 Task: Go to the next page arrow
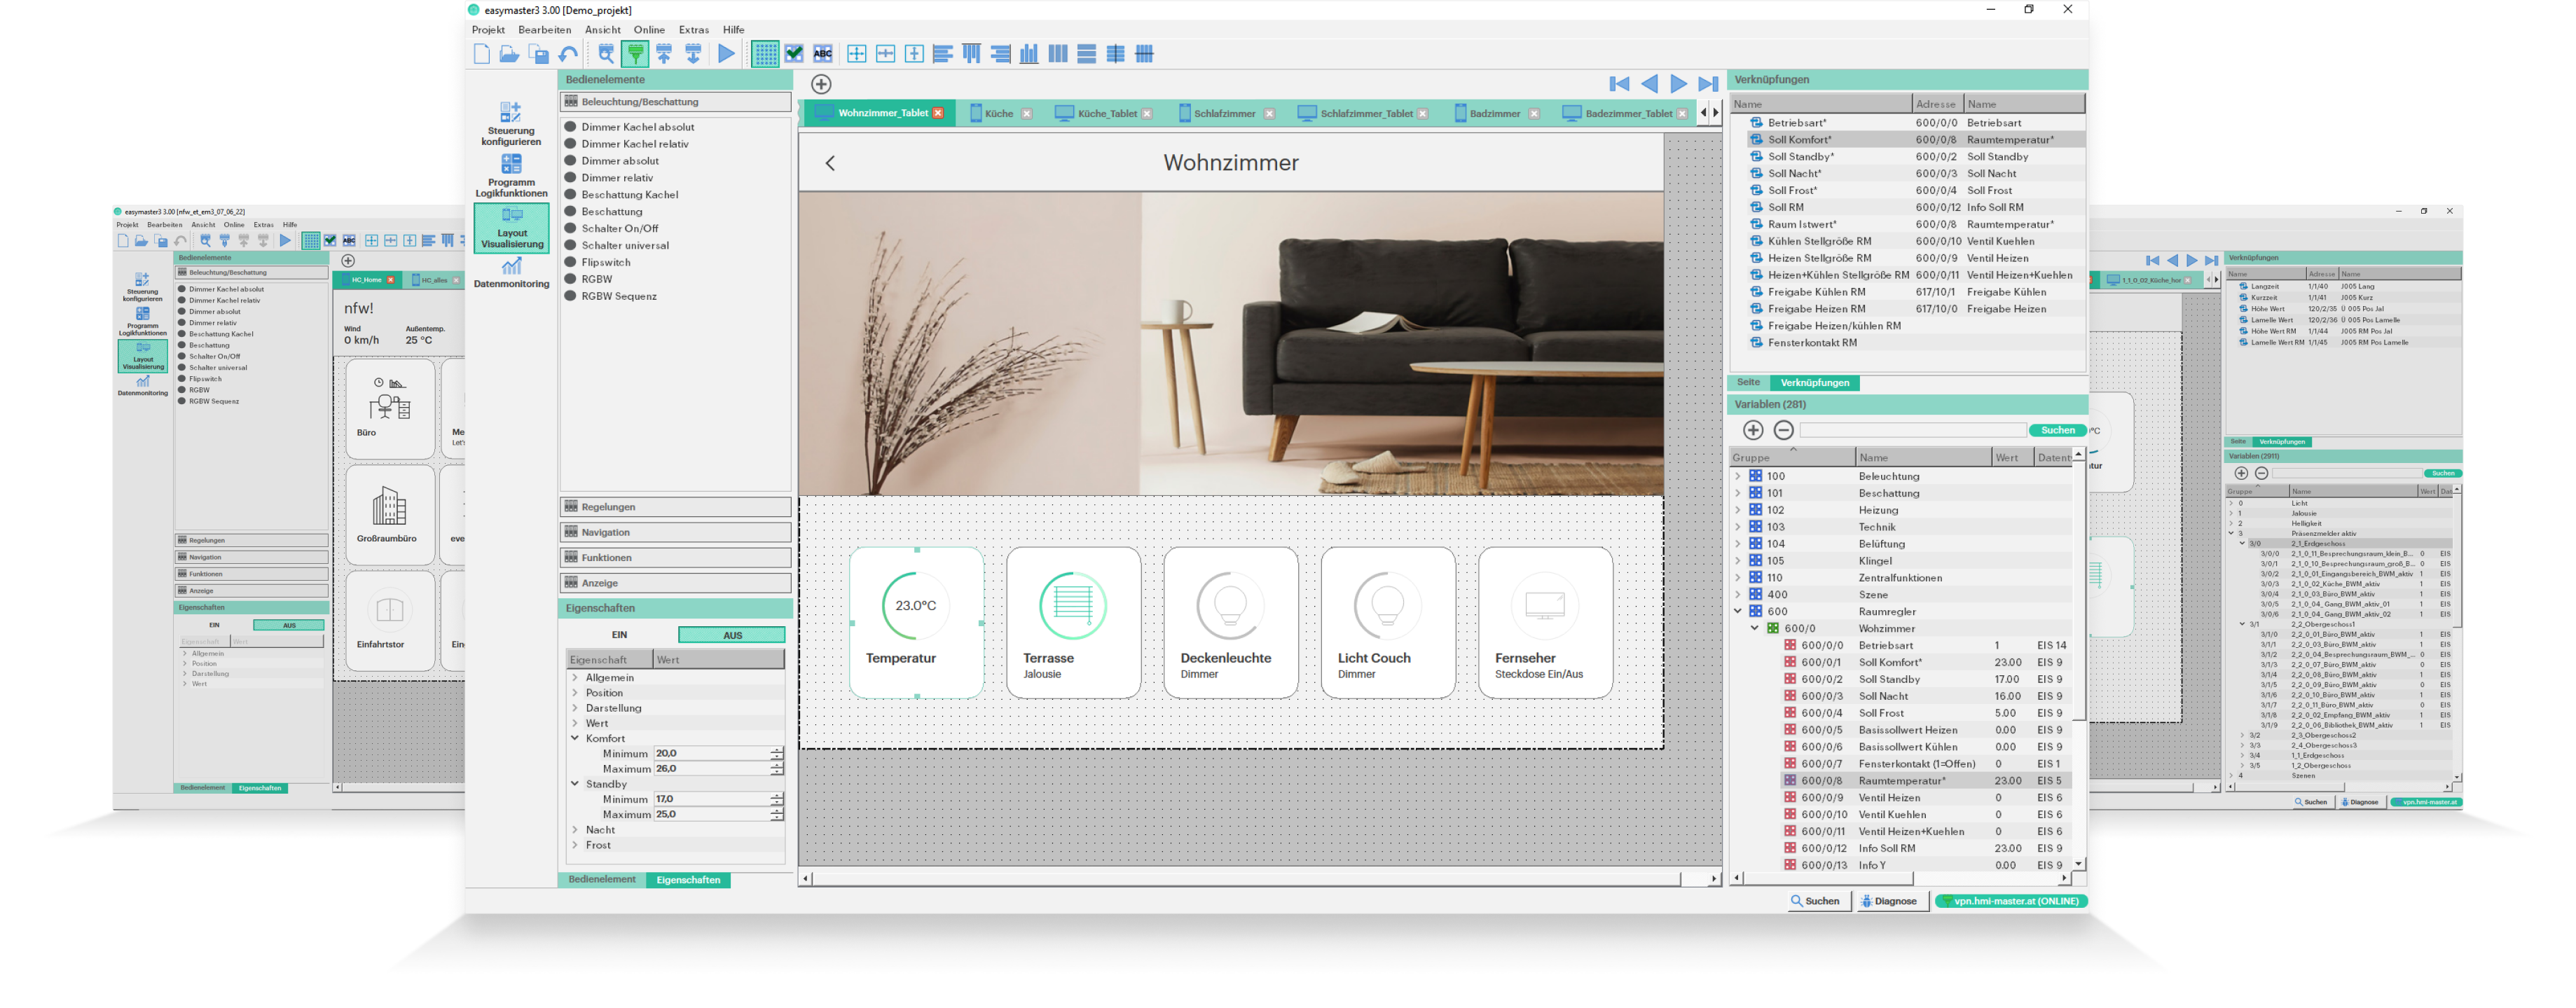[1679, 84]
